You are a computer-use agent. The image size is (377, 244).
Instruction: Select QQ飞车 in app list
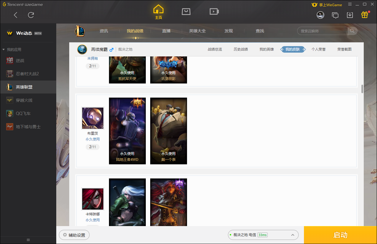28,113
